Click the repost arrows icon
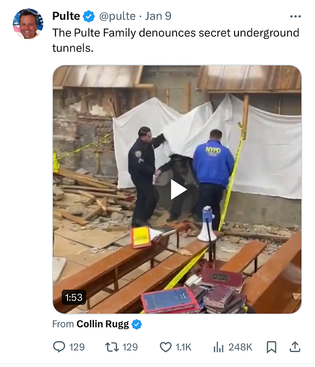 (112, 347)
